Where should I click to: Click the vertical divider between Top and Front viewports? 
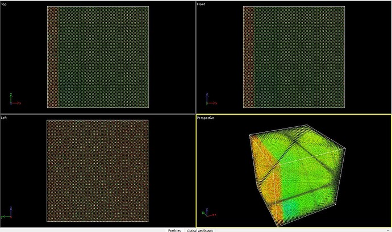pos(195,57)
